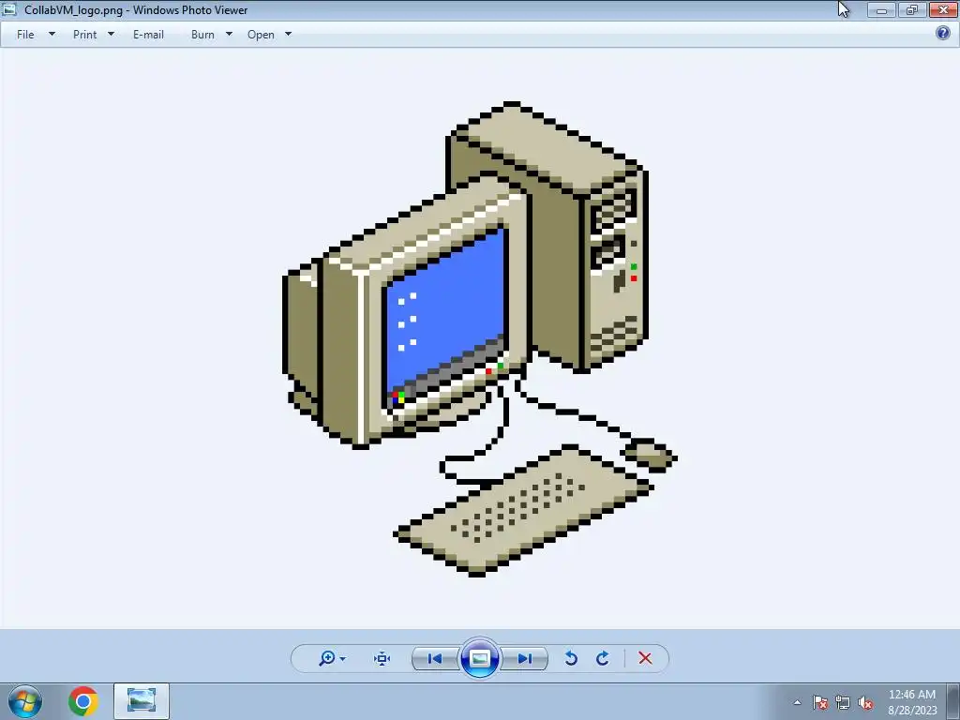960x720 pixels.
Task: Click the muted volume tray icon
Action: point(865,702)
